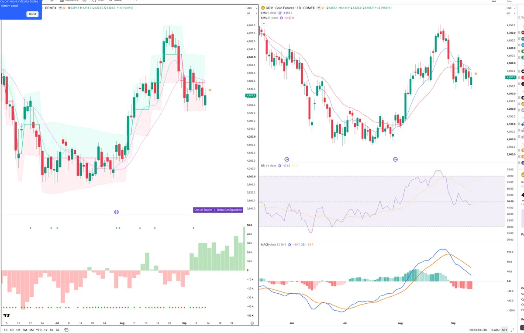Switch the chart range to 1Y
Viewport: 524px width, 333px height.
click(46, 330)
